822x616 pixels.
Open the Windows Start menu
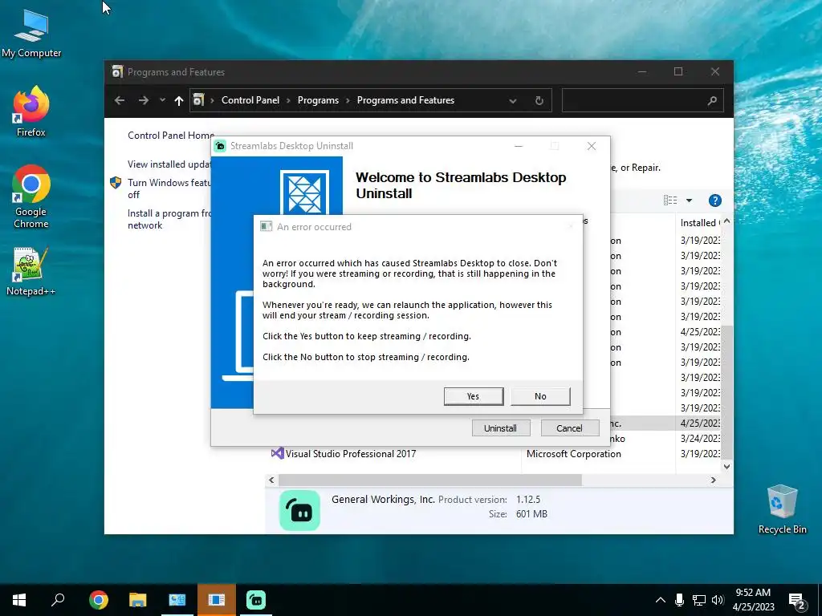[19, 600]
